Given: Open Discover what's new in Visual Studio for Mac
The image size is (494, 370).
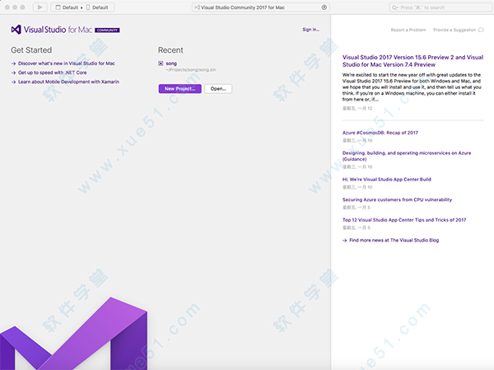Looking at the screenshot, I should pyautogui.click(x=67, y=63).
